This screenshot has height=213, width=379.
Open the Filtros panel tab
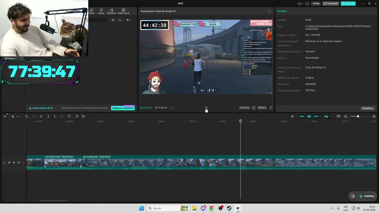pos(91,11)
